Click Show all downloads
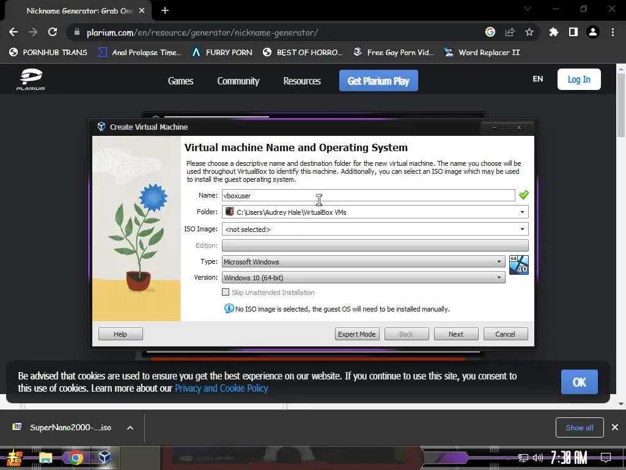The width and height of the screenshot is (626, 470). (x=580, y=428)
